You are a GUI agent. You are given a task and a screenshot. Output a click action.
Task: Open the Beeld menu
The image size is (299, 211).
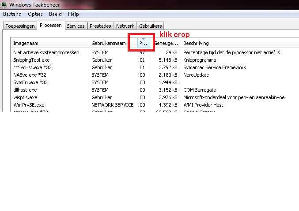(55, 14)
